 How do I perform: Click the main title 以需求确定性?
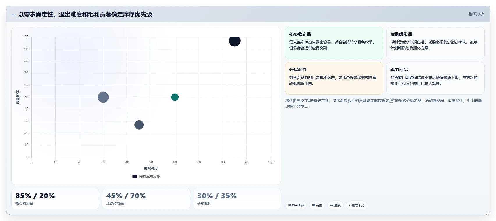point(85,14)
